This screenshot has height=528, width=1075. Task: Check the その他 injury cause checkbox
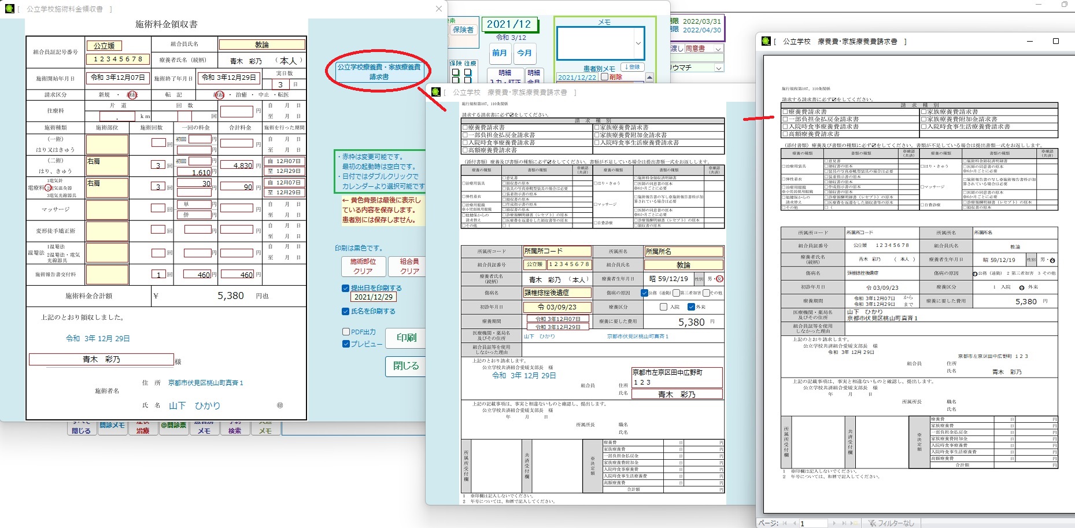click(706, 293)
